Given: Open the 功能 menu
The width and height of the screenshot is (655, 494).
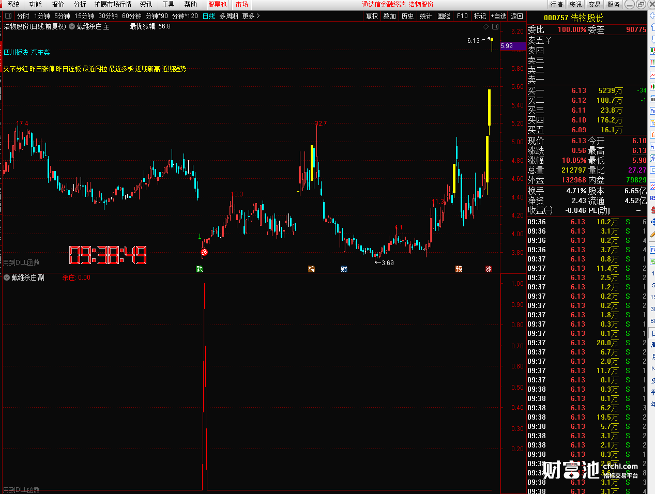Looking at the screenshot, I should 36,4.
